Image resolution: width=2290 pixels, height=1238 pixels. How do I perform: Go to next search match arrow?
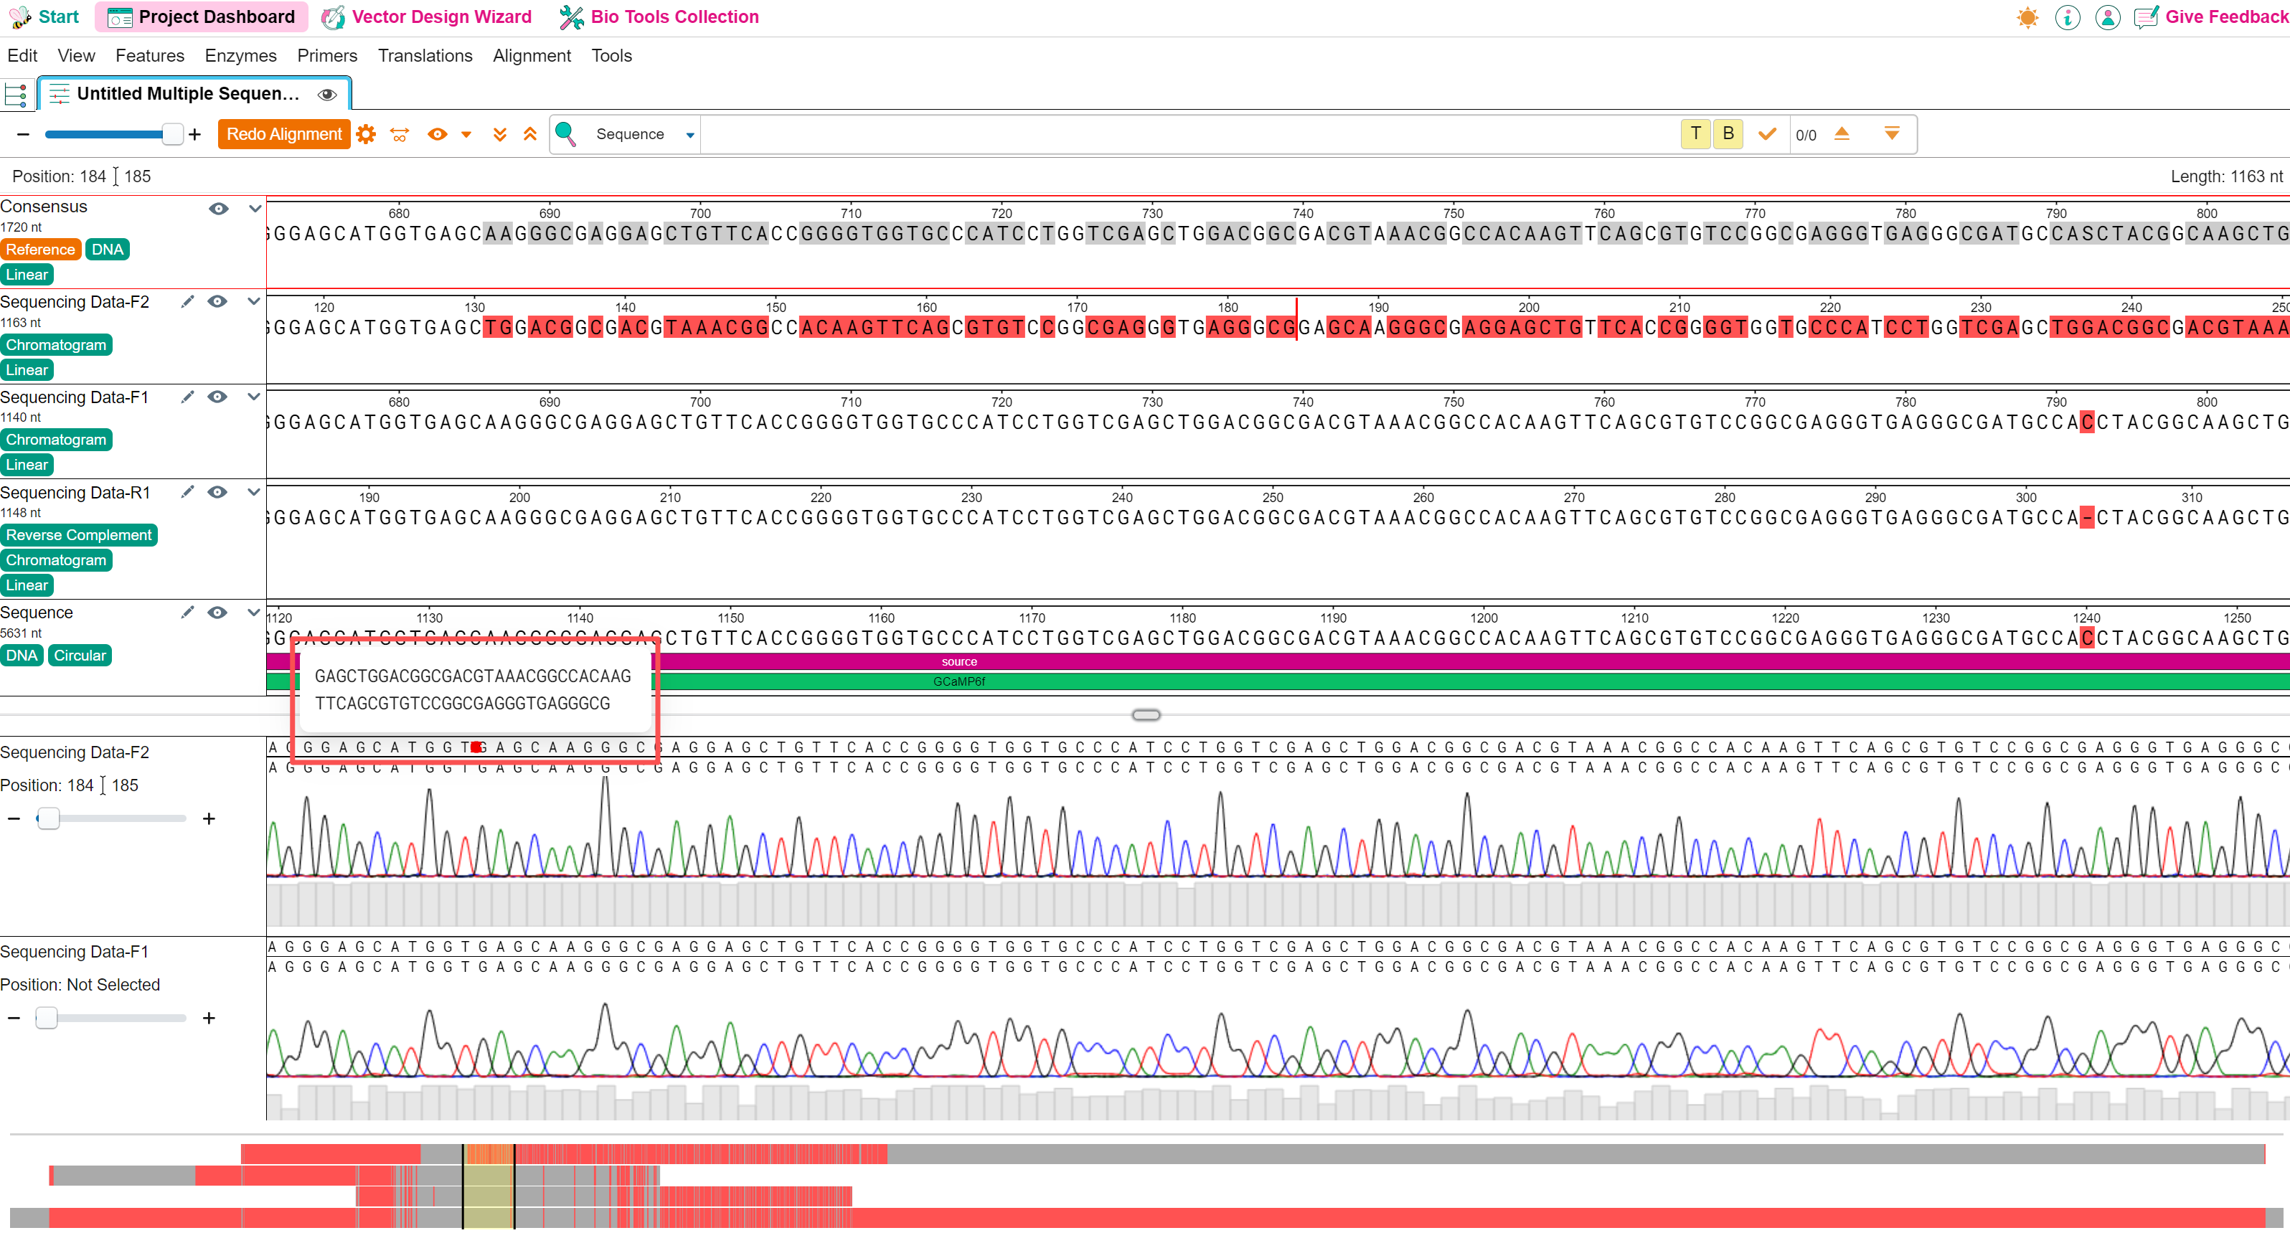[x=1892, y=134]
